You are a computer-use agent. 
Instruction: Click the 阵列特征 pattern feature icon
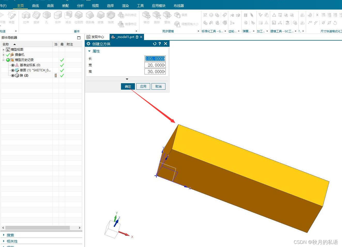pyautogui.click(x=121, y=15)
